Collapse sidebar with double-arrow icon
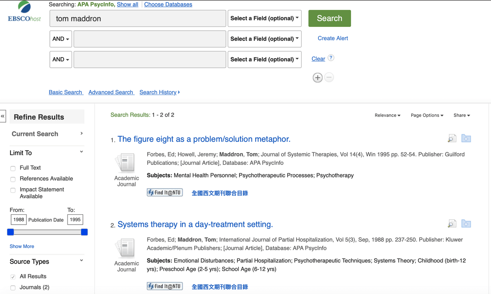 pyautogui.click(x=3, y=116)
